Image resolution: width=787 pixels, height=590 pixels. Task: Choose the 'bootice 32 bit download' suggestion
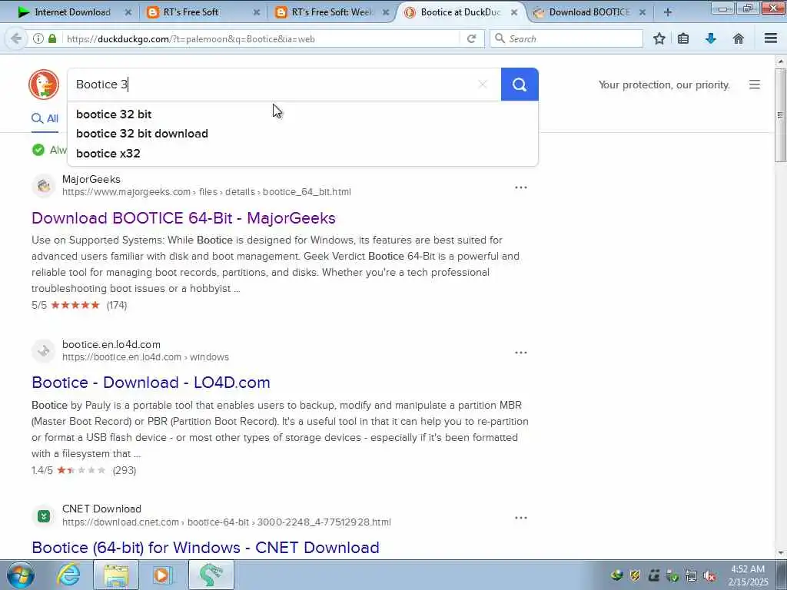tap(142, 134)
